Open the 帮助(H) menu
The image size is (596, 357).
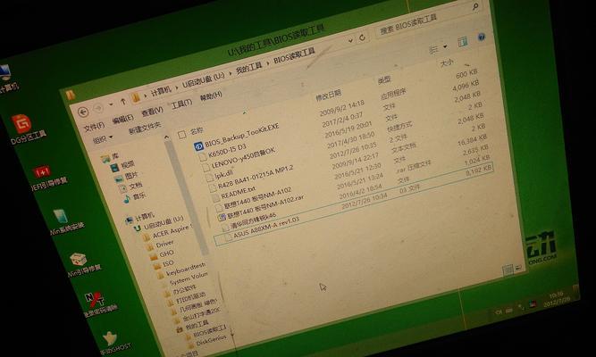[x=211, y=96]
